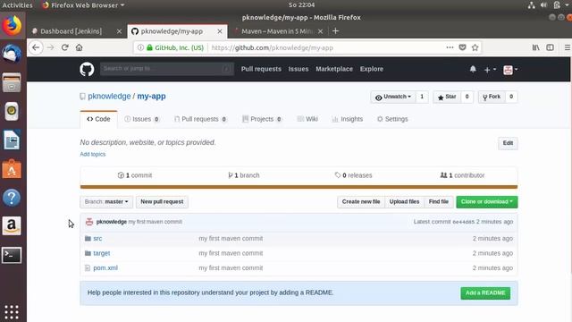Screen dimensions: 572x322
Task: Open Explore in top navigation
Action: tap(372, 69)
